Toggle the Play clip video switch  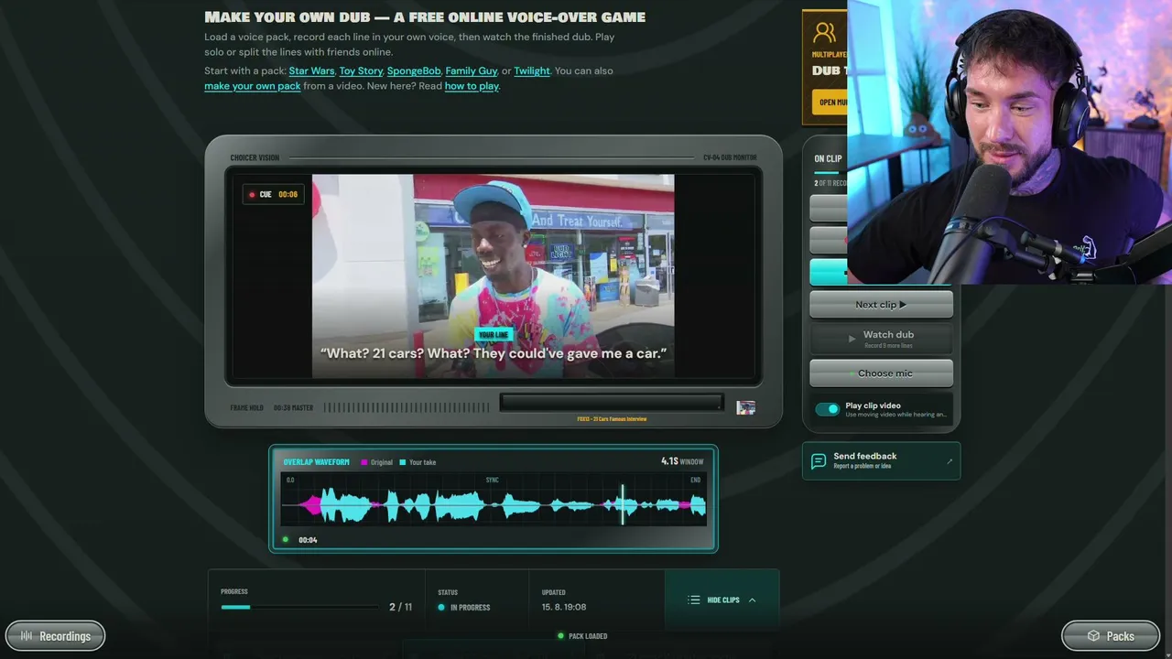[x=827, y=409]
